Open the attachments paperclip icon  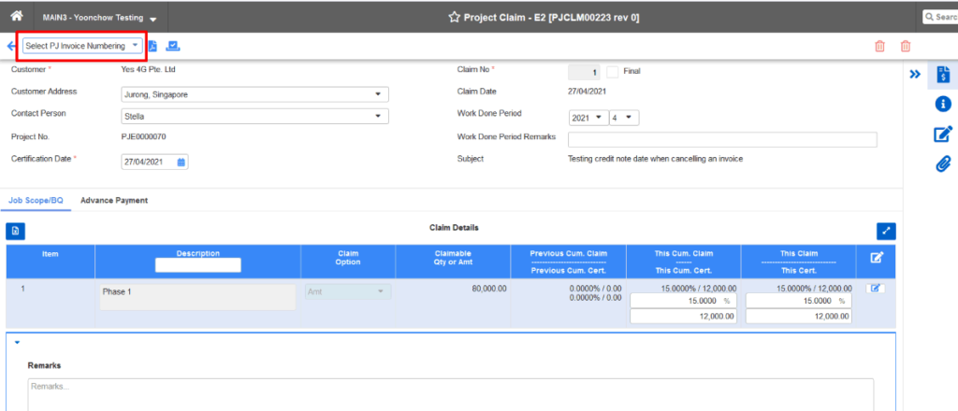pyautogui.click(x=943, y=163)
